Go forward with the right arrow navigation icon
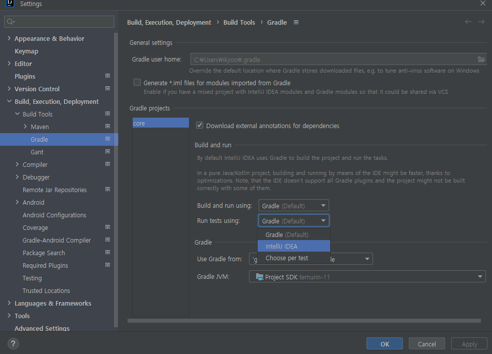 coord(481,22)
